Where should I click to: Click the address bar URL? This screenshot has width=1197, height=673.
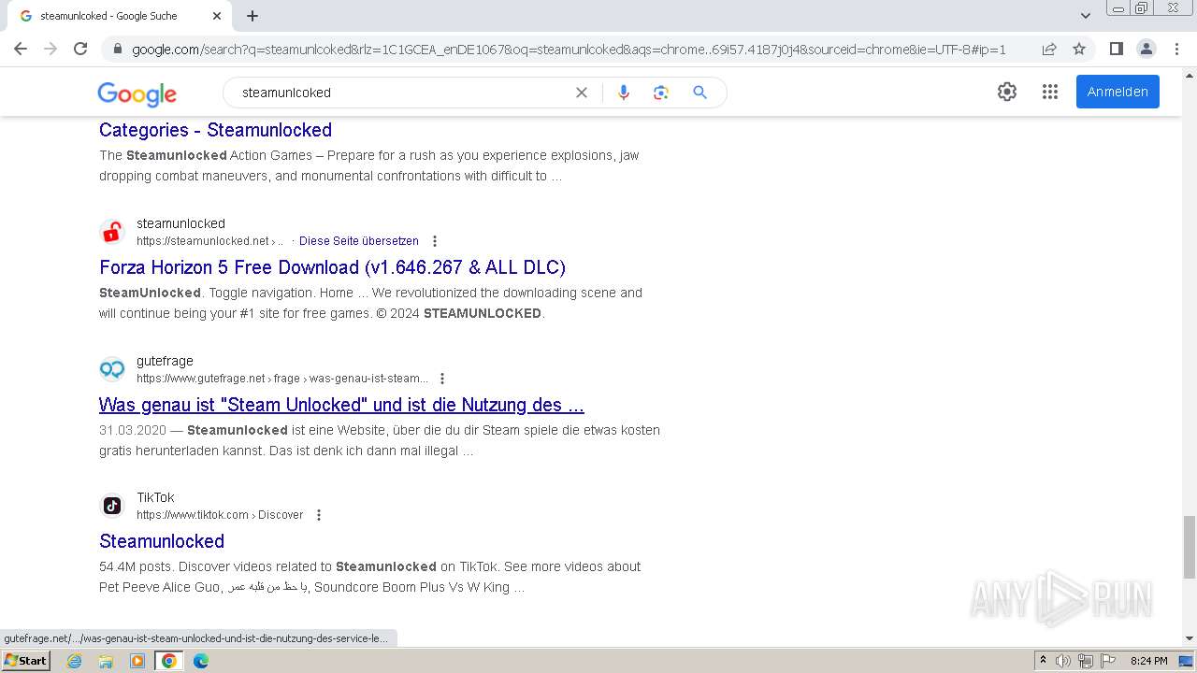coord(569,50)
